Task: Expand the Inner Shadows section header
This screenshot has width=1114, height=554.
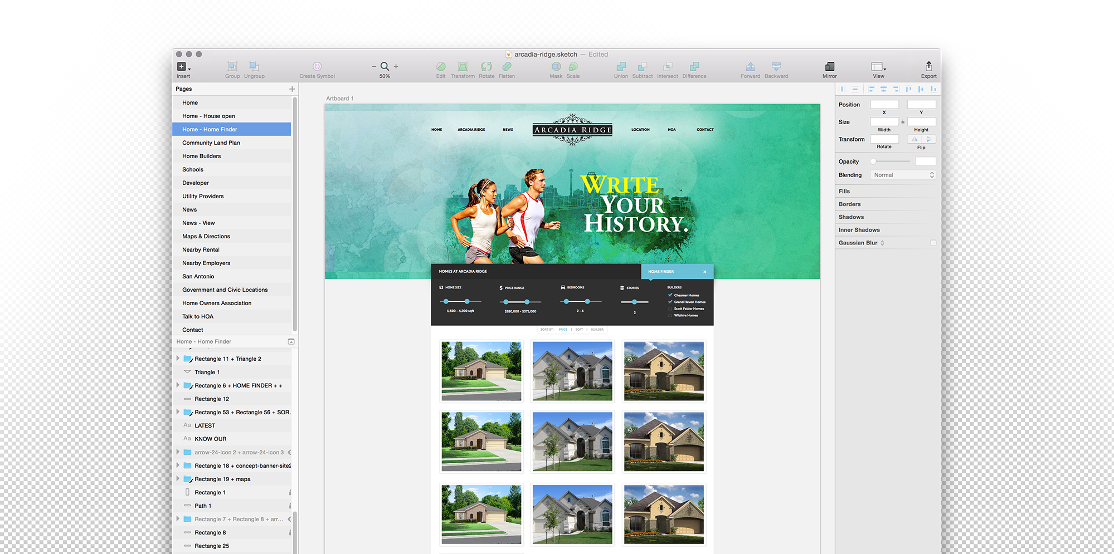Action: tap(887, 229)
